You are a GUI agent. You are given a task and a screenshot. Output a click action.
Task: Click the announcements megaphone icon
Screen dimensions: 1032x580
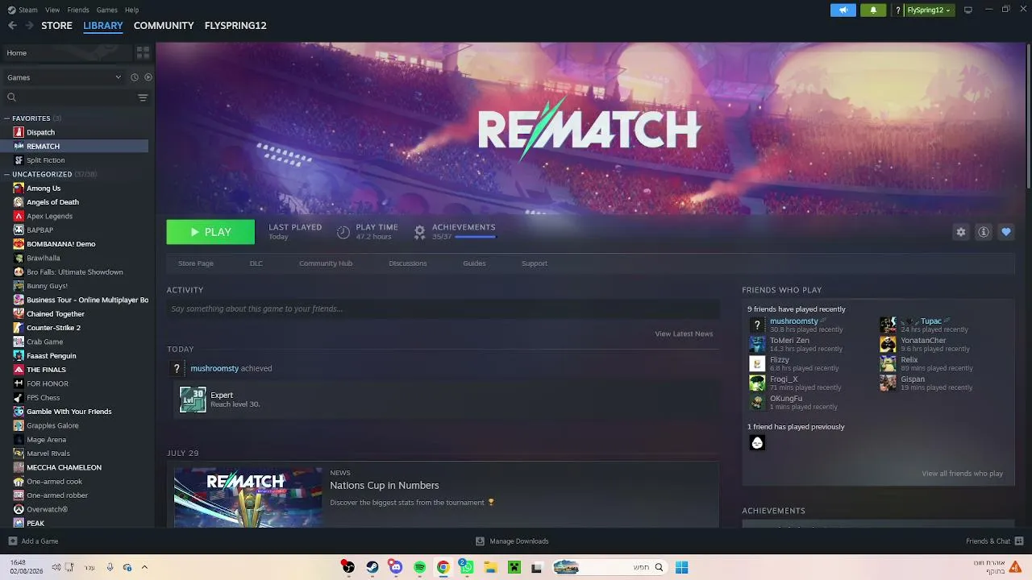point(843,10)
